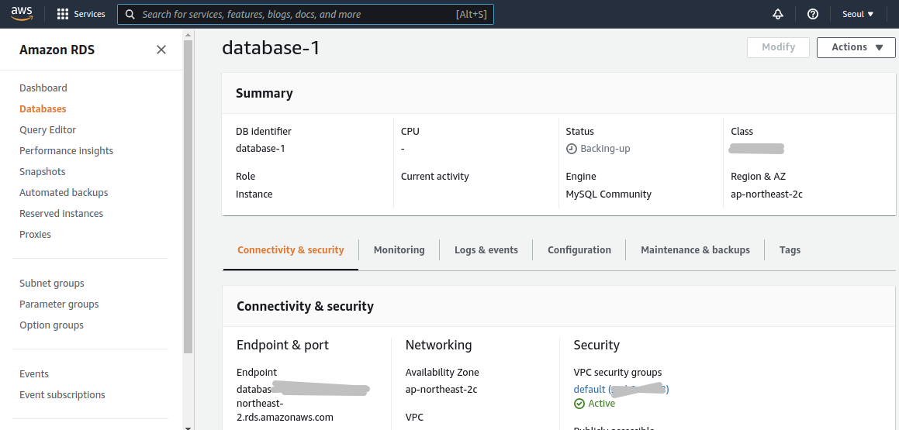Image resolution: width=899 pixels, height=430 pixels.
Task: Click Networking Availability Zone value
Action: (x=441, y=390)
